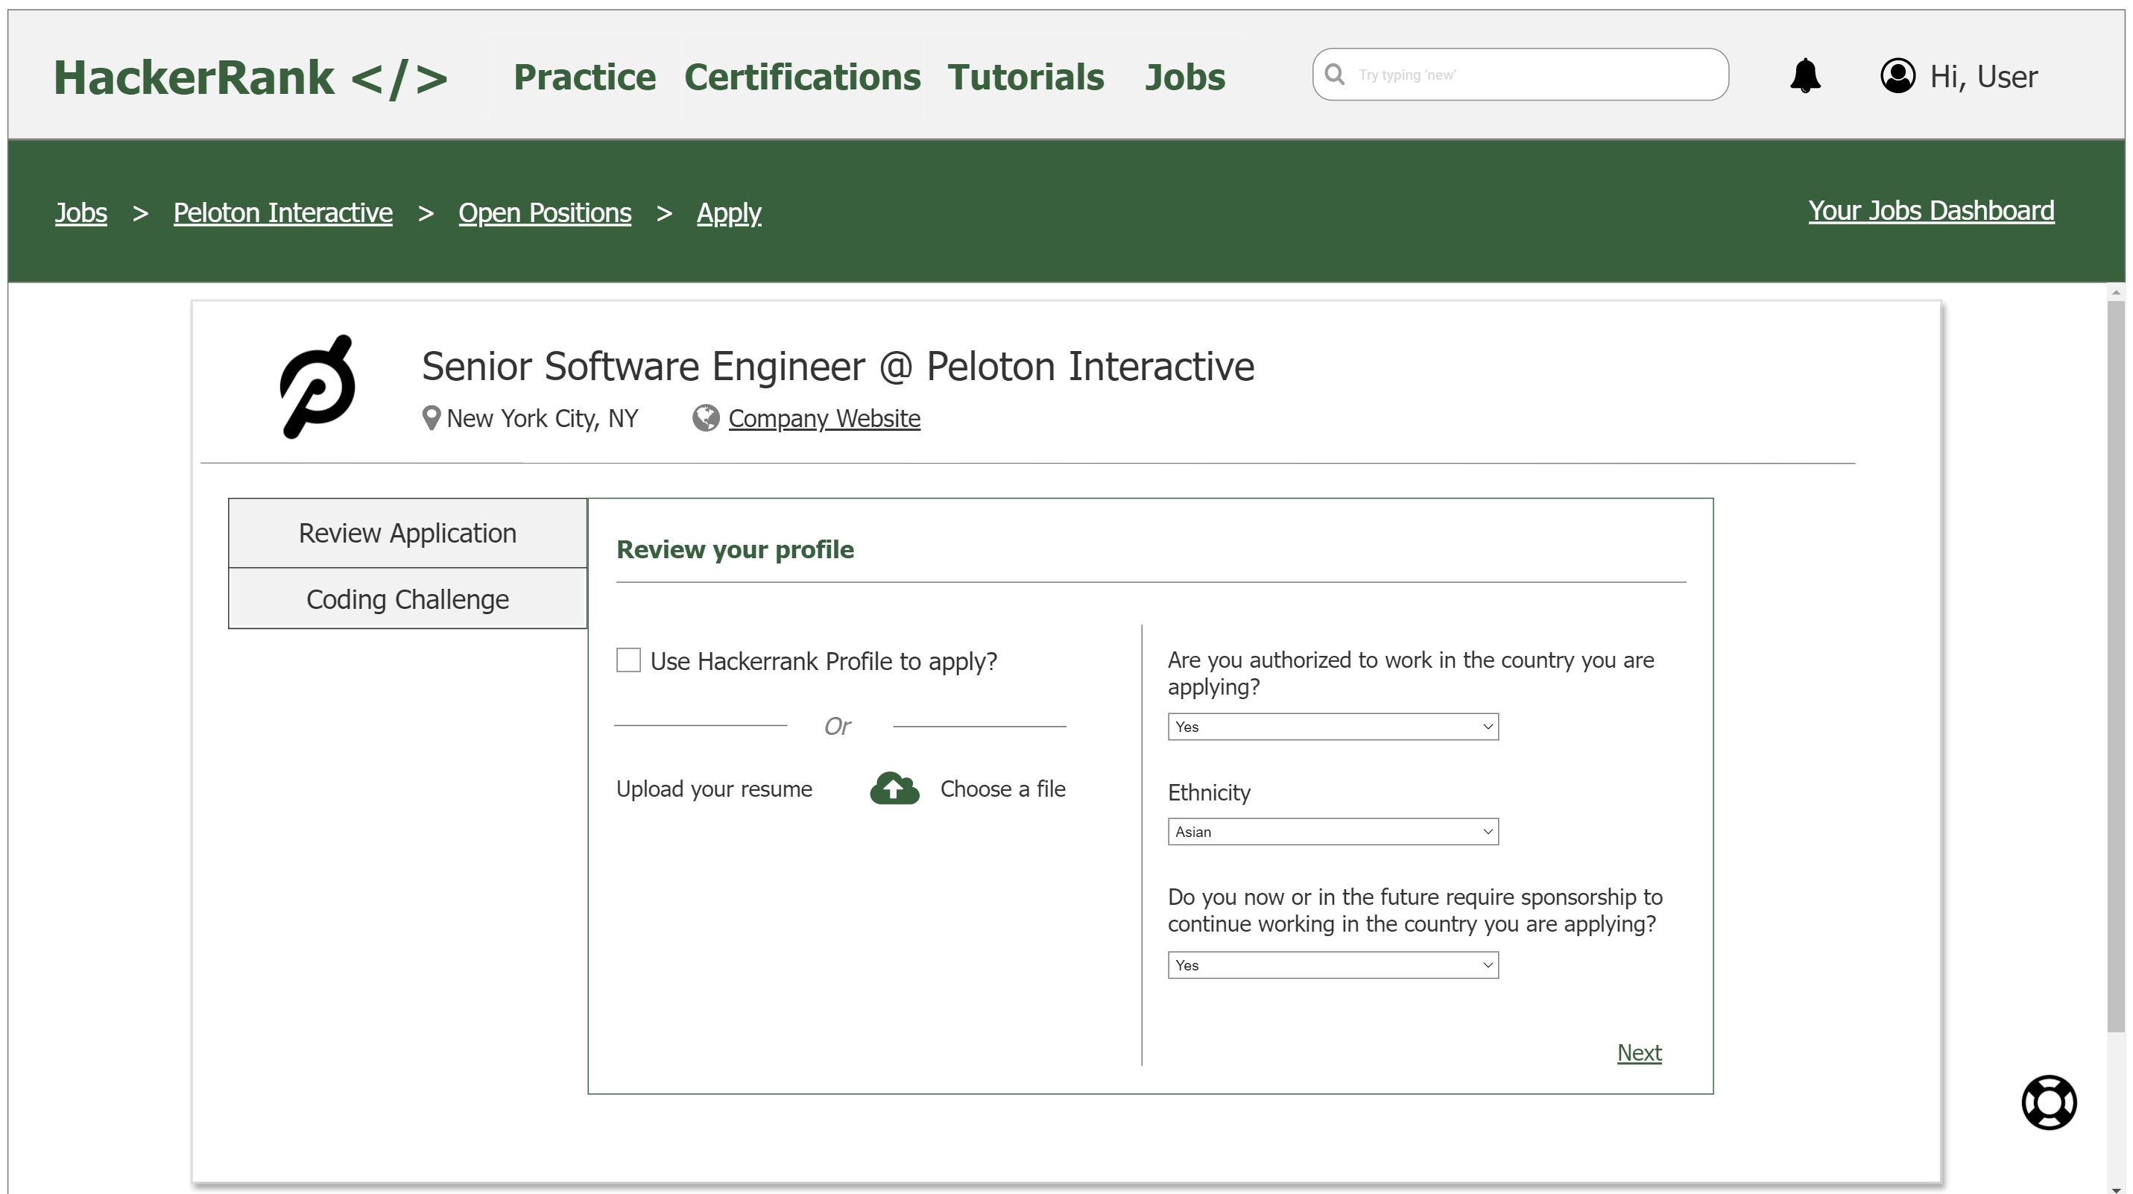Open notifications via the bell icon
This screenshot has width=2133, height=1194.
pos(1806,76)
